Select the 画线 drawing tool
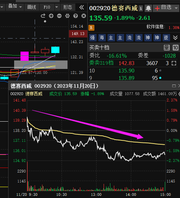The height and width of the screenshot is (198, 180). (x=31, y=7)
